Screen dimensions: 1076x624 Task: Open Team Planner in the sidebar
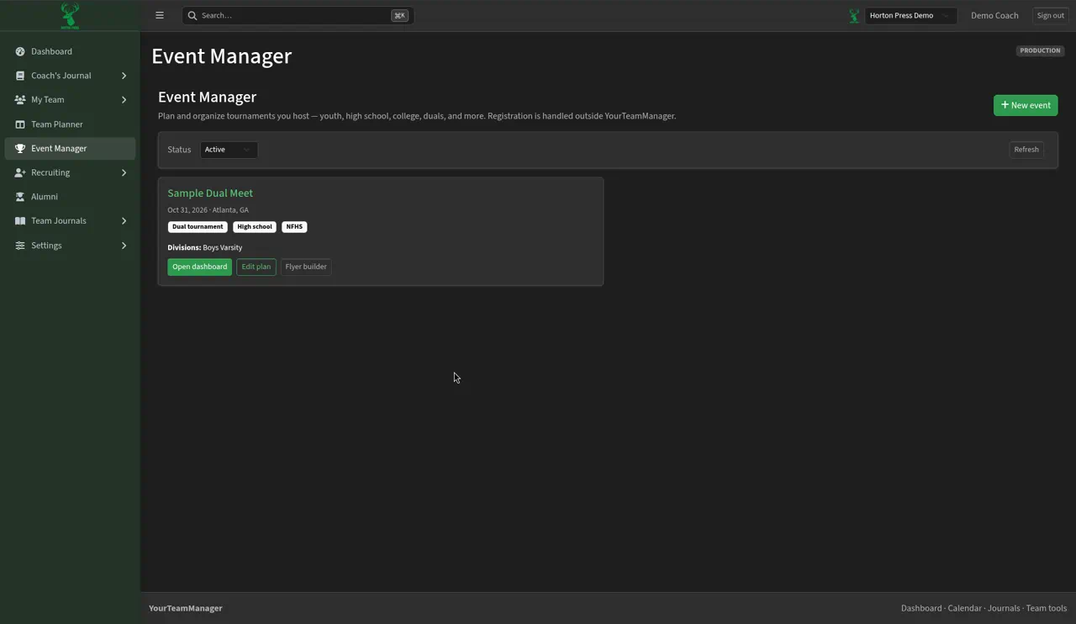[x=70, y=124]
